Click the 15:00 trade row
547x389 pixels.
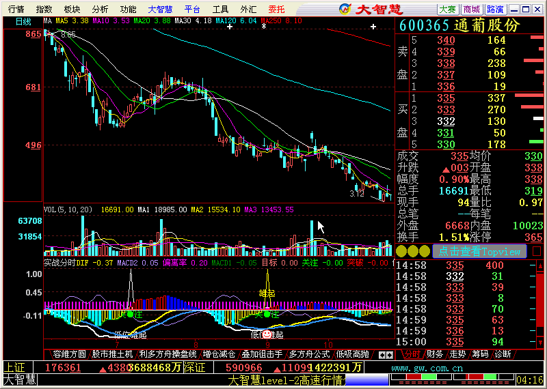click(x=466, y=342)
